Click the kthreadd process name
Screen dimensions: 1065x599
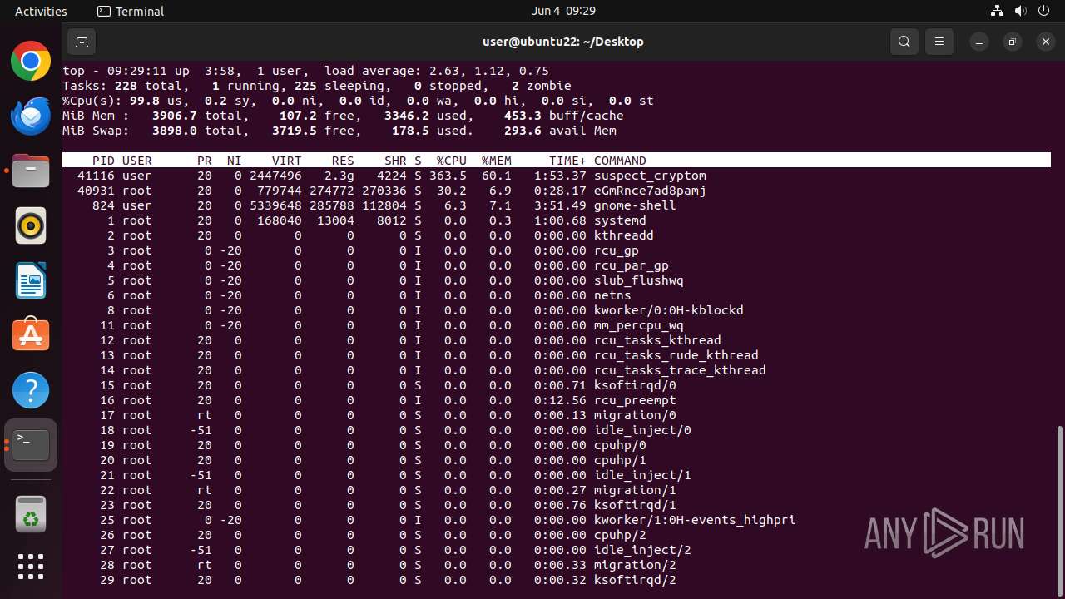[x=624, y=235]
